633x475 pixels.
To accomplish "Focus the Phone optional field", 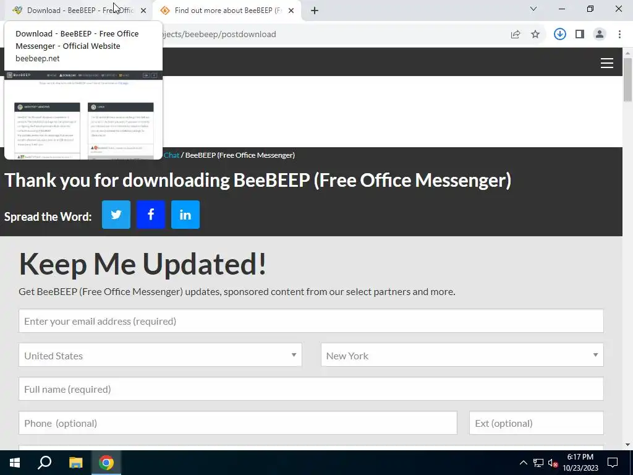I will (238, 423).
